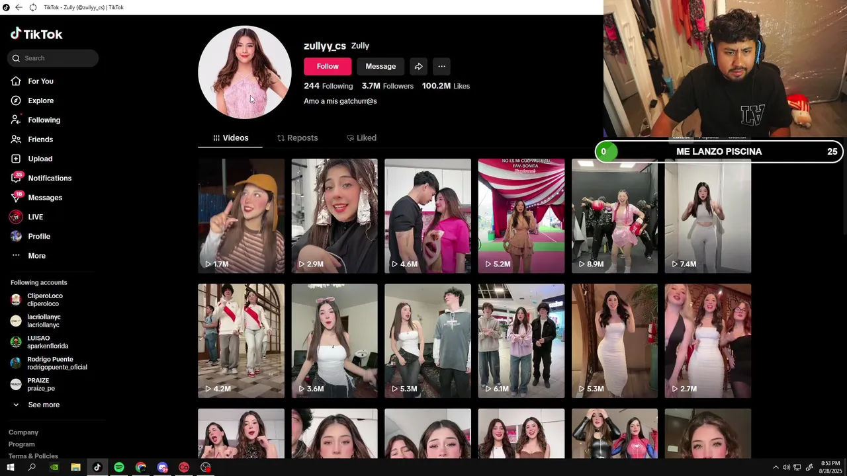Open Windows taskbar search

[32, 467]
